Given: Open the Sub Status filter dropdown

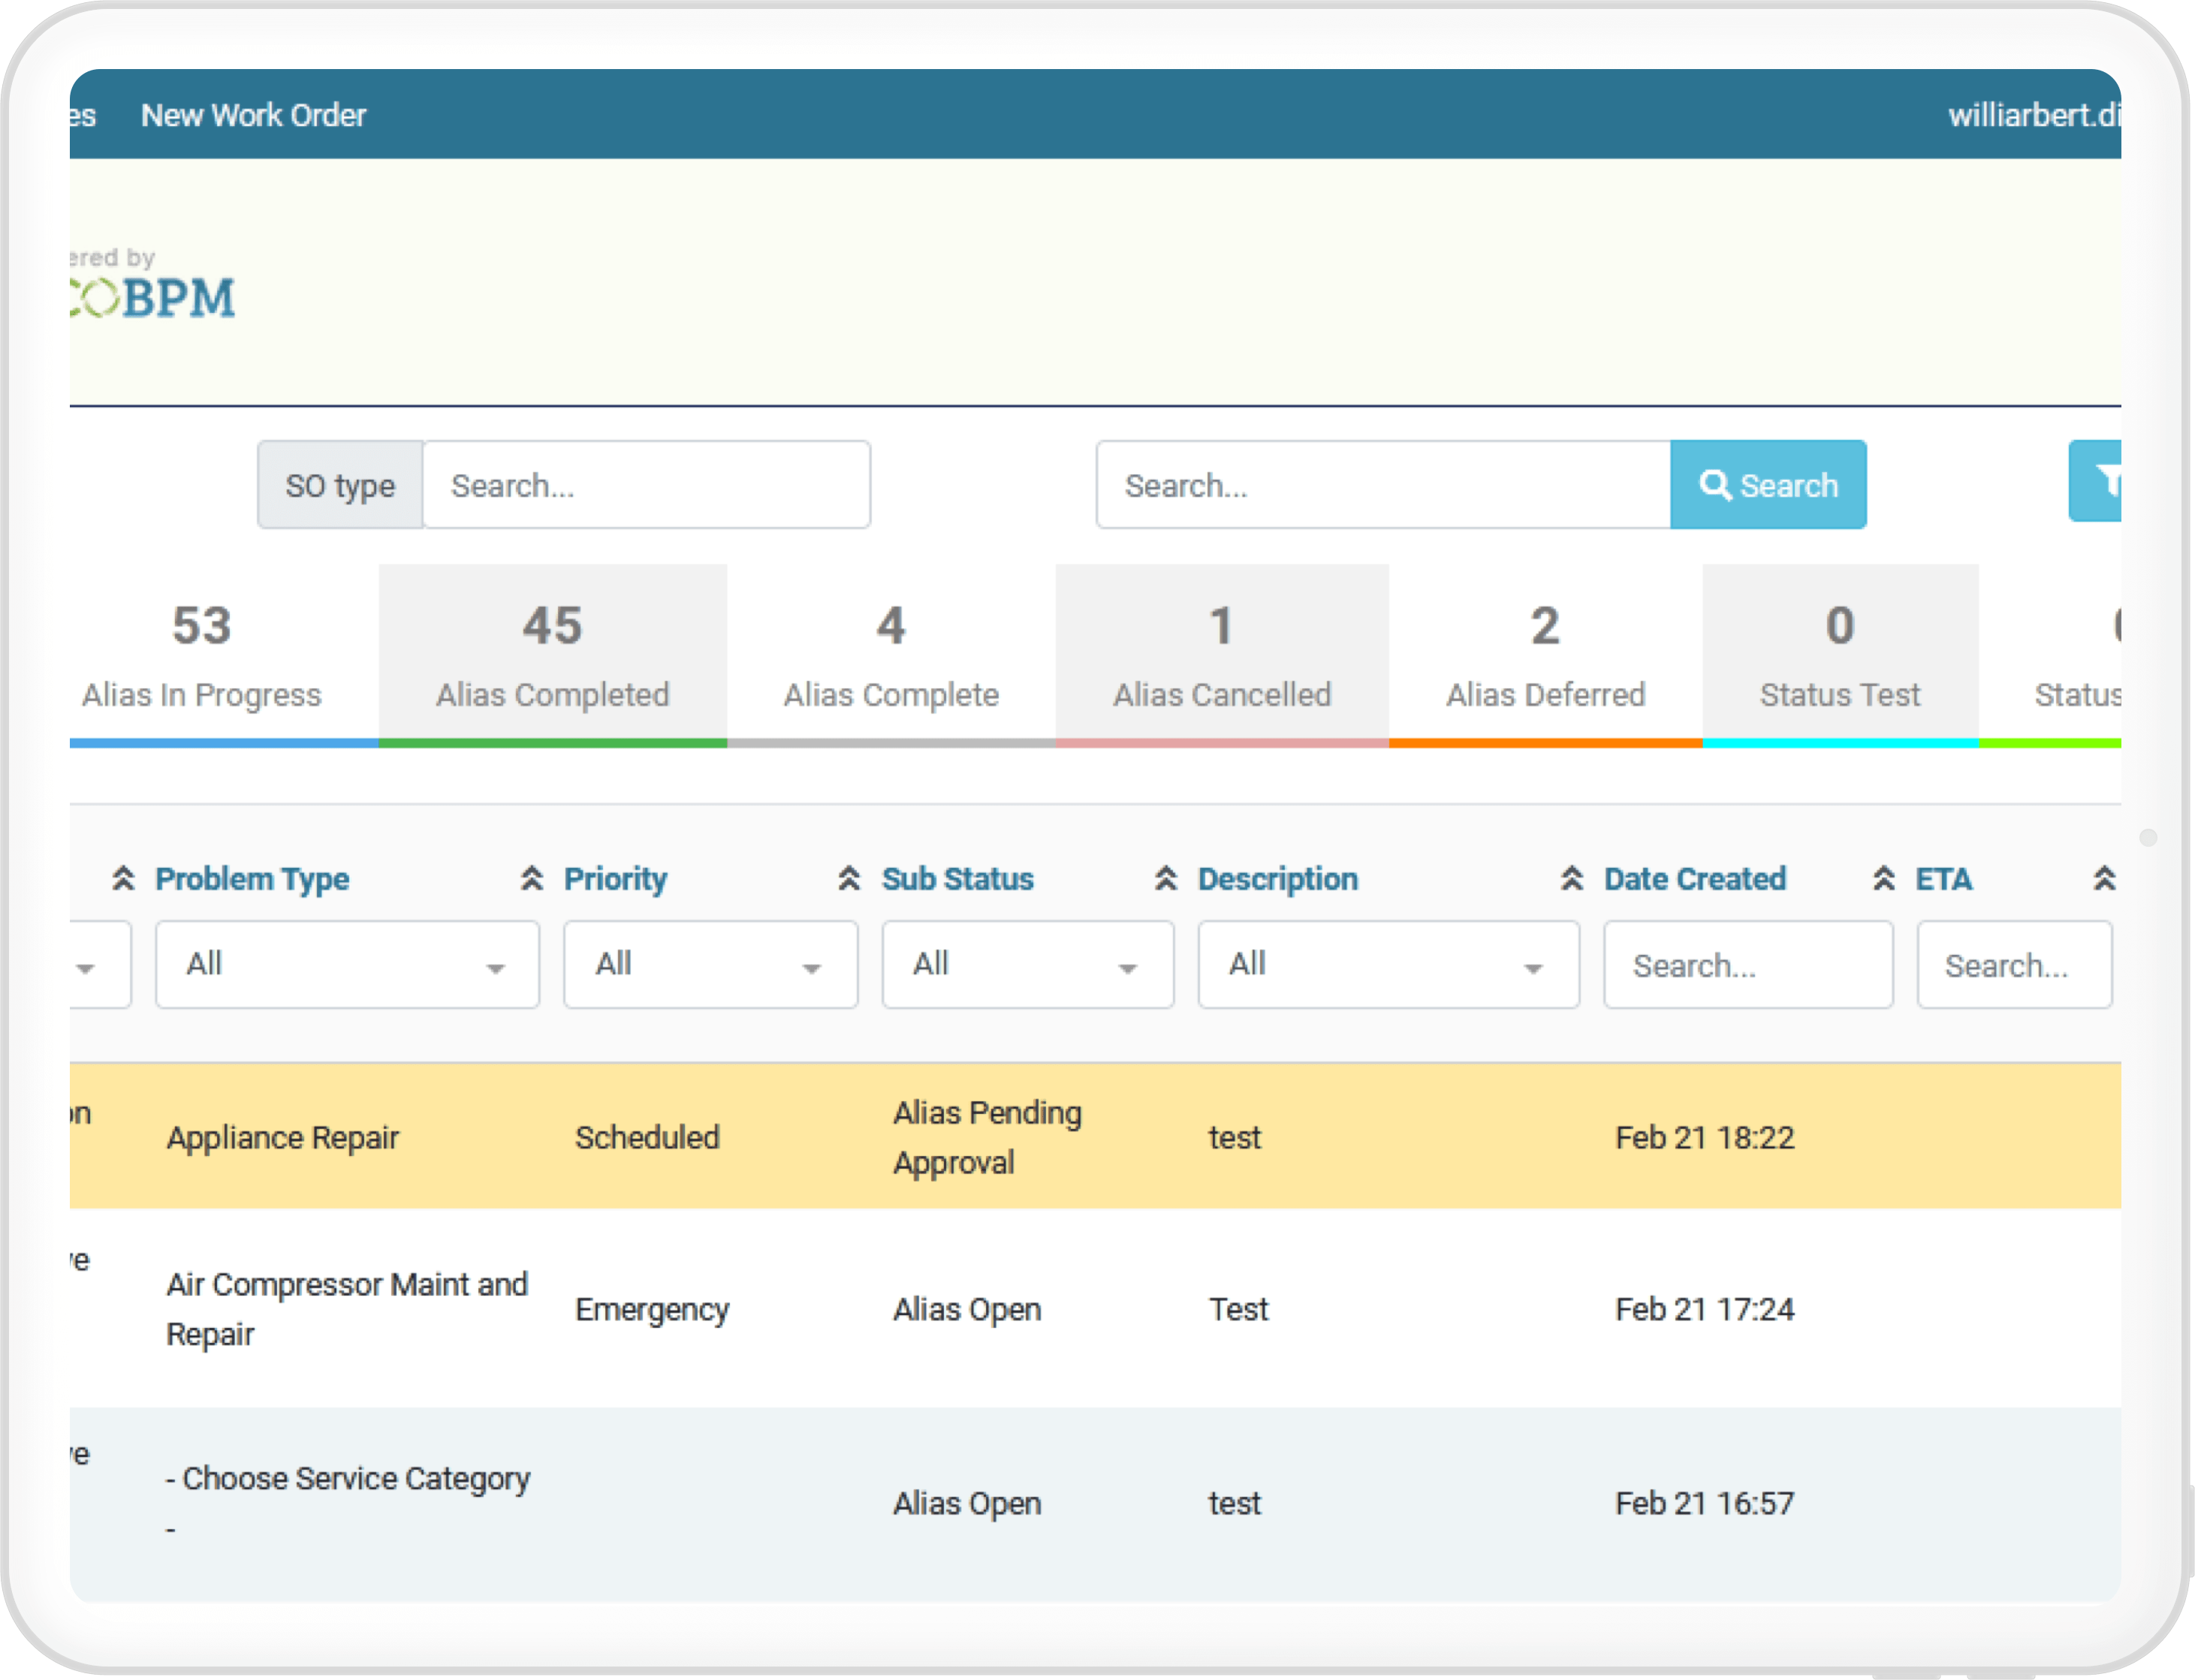Looking at the screenshot, I should click(x=1027, y=964).
